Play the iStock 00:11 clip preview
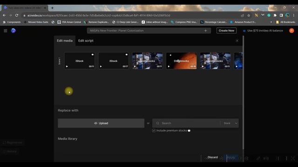The width and height of the screenshot is (298, 167). (67, 66)
